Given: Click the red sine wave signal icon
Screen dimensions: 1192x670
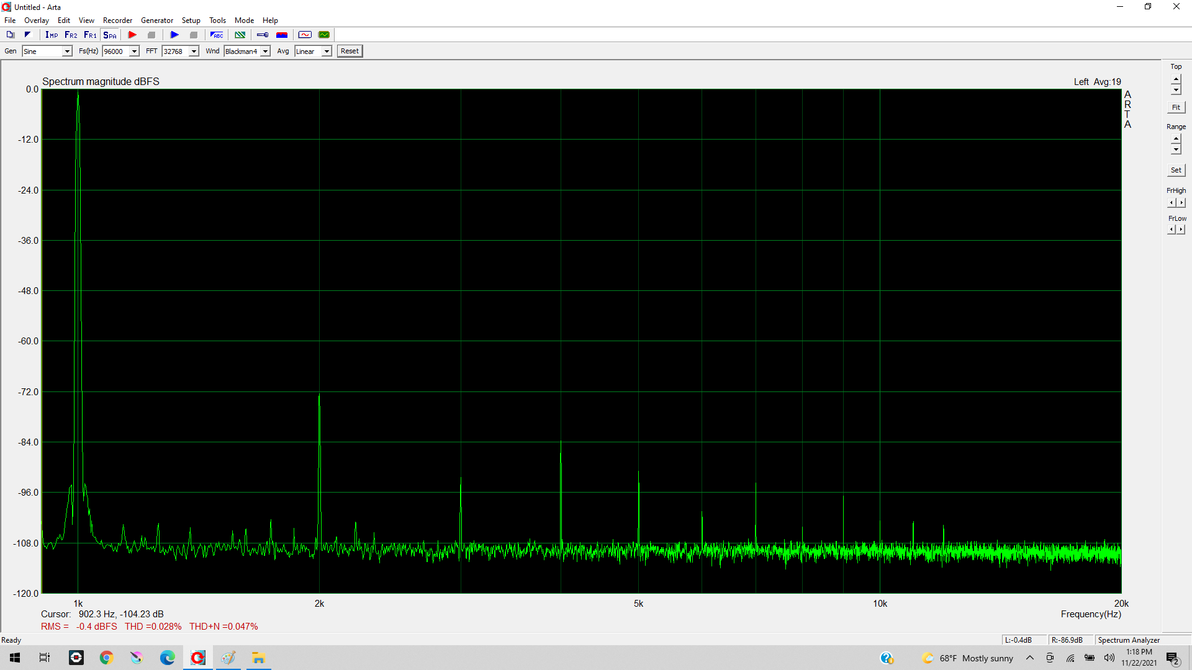Looking at the screenshot, I should [x=305, y=35].
